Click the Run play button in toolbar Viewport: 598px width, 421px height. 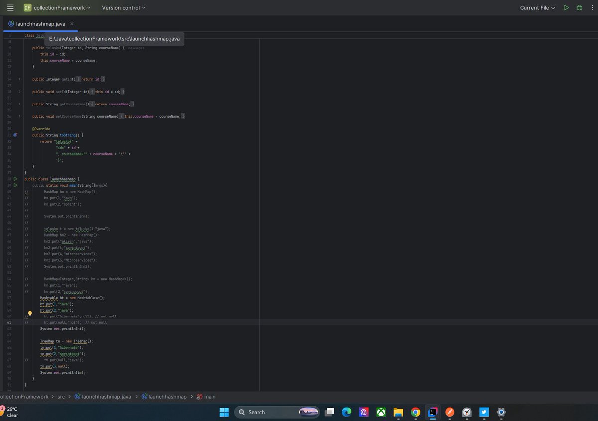566,7
